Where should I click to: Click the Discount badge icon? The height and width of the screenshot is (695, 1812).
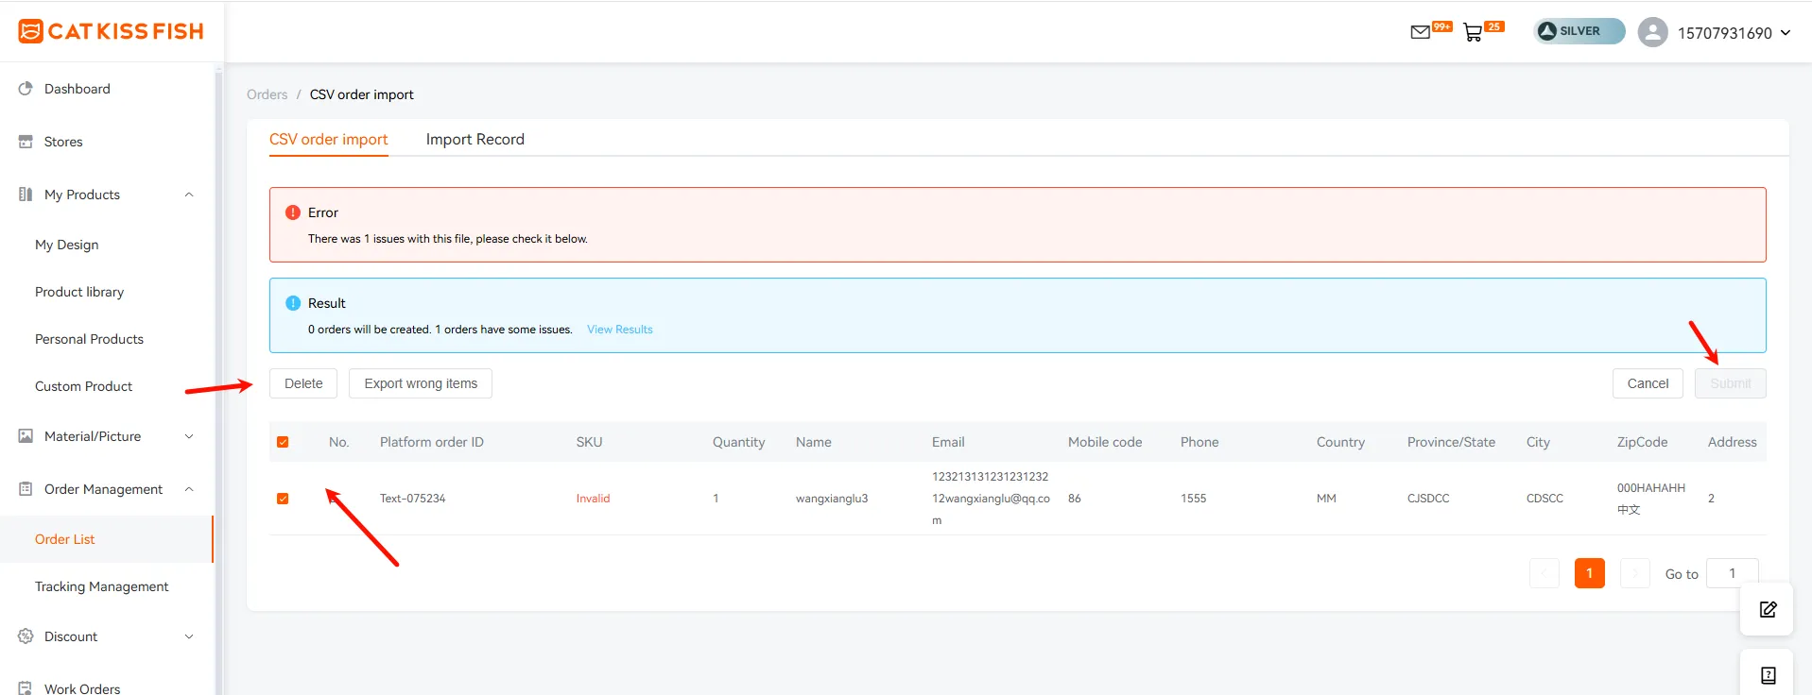point(26,636)
